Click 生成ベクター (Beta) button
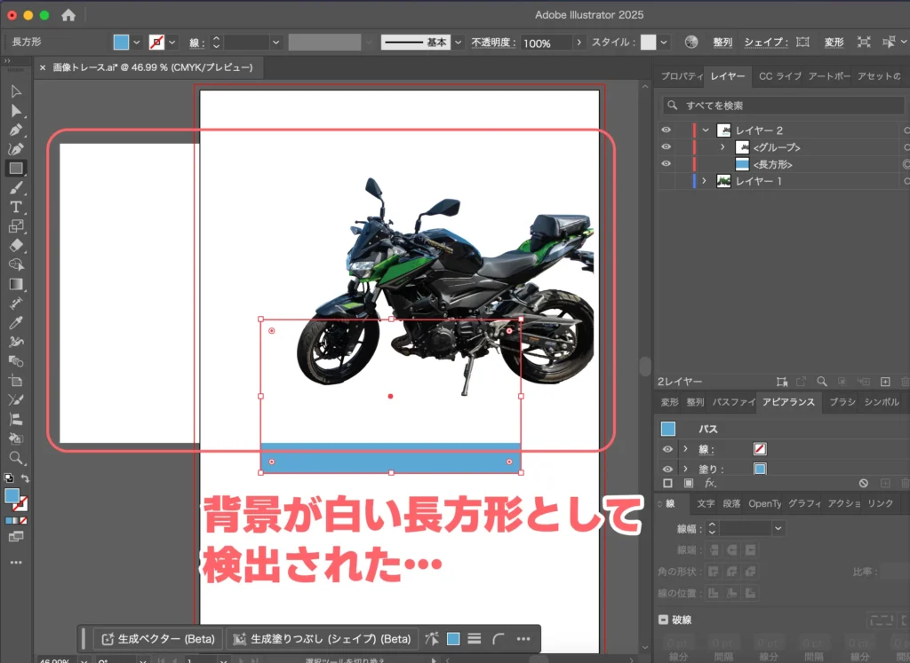 click(x=157, y=639)
